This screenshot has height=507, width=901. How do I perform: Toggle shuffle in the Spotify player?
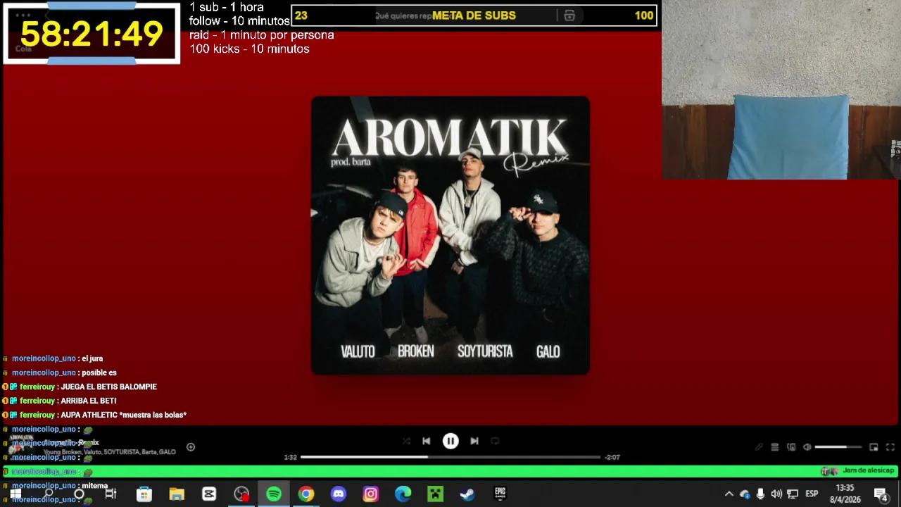click(406, 441)
